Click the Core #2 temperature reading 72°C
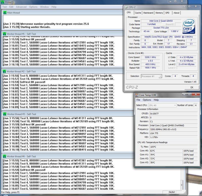 [166, 159]
